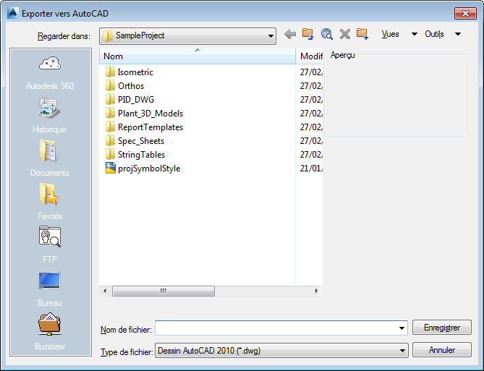The width and height of the screenshot is (484, 371).
Task: Select the ReportTemplates folder icon
Action: click(x=110, y=127)
